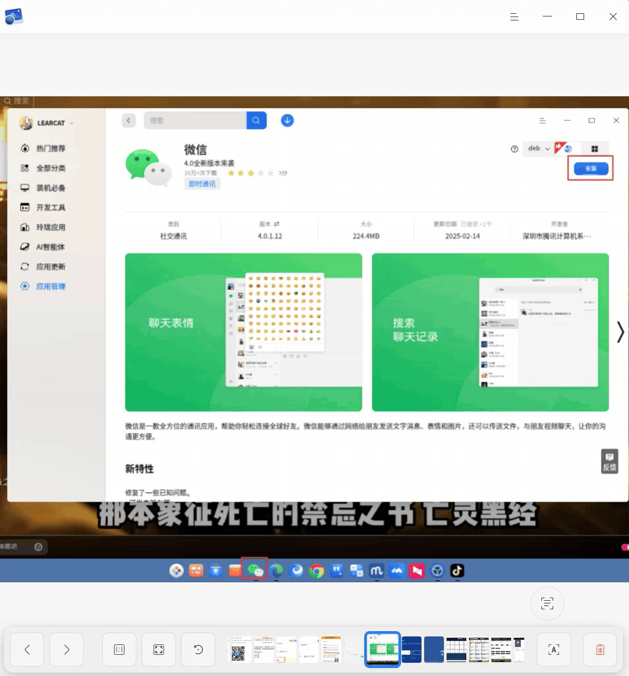Fit the image to the window
This screenshot has height=676, width=629.
click(x=159, y=650)
